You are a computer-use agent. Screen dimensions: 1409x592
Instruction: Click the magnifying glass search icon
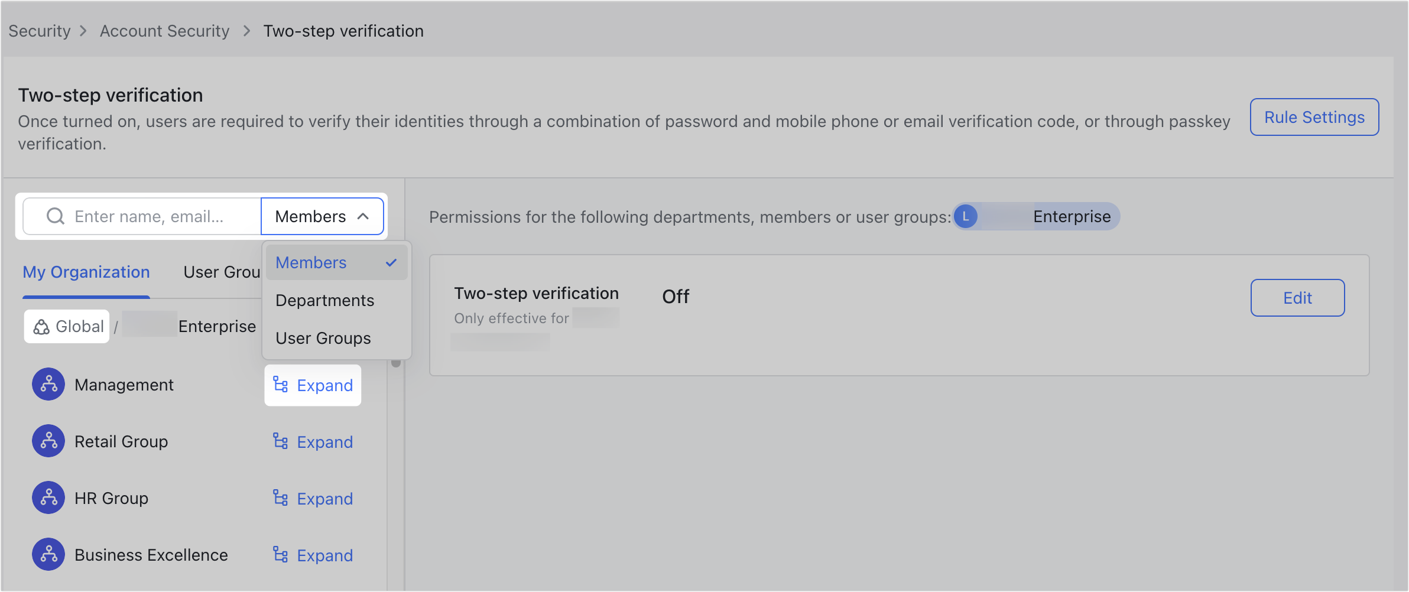point(55,216)
